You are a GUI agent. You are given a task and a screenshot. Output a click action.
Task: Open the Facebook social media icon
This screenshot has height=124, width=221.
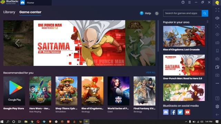(x=173, y=112)
